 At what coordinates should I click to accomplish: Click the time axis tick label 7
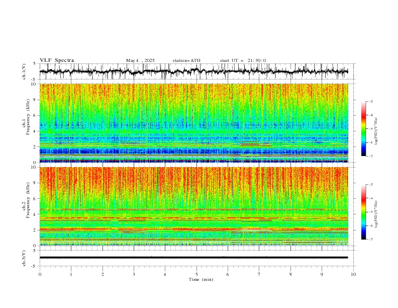[259, 274]
